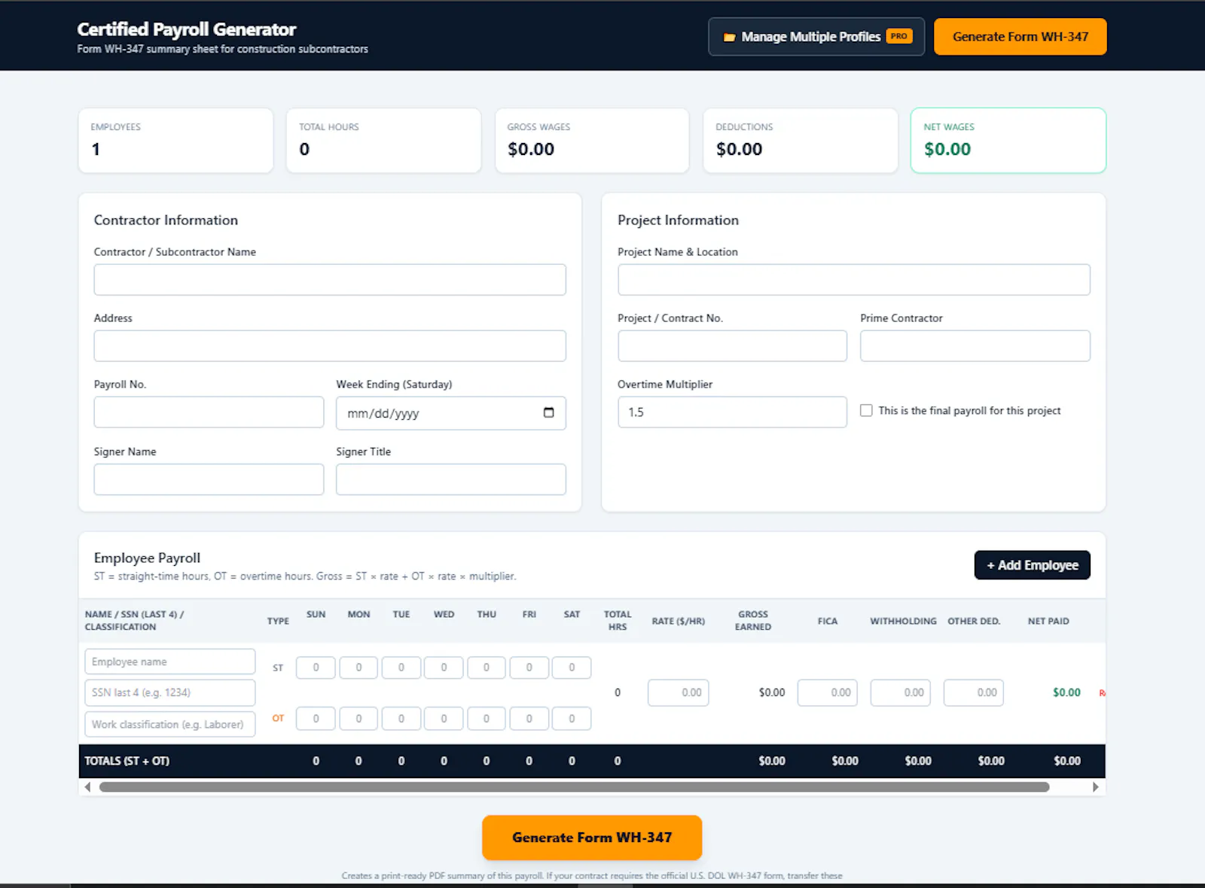Click the OT Thursday hours field
This screenshot has width=1205, height=888.
coord(487,719)
